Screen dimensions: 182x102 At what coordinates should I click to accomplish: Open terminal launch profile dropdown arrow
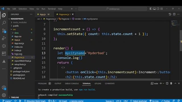[x=164, y=83]
